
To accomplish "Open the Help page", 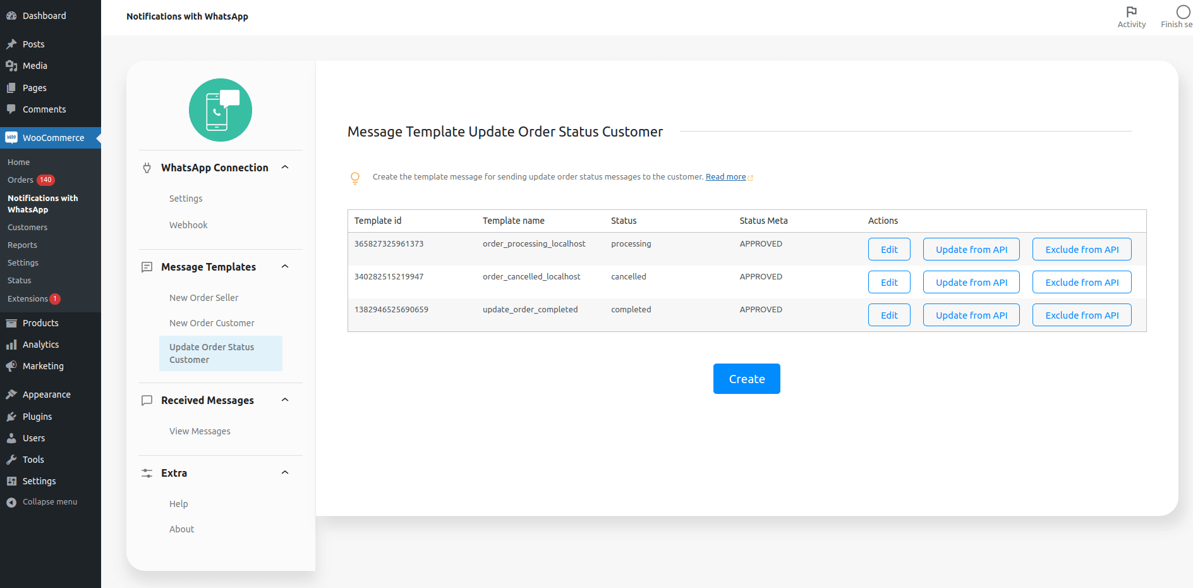I will pyautogui.click(x=179, y=504).
